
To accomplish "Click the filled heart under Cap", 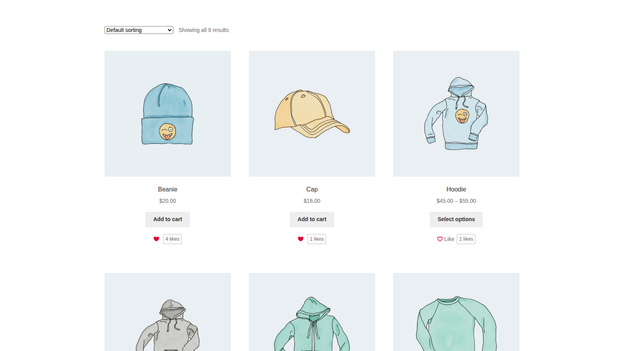I will [x=301, y=239].
